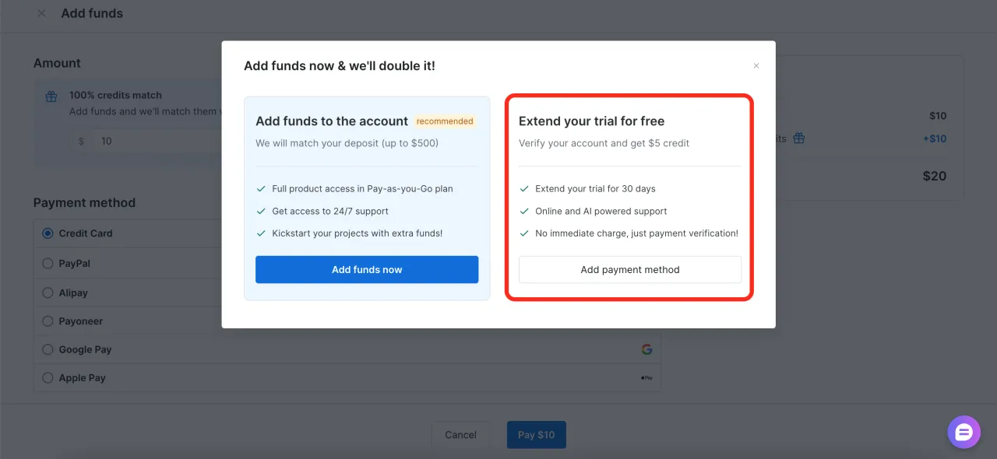The height and width of the screenshot is (459, 997).
Task: Click the Google logo in payment list
Action: (646, 349)
